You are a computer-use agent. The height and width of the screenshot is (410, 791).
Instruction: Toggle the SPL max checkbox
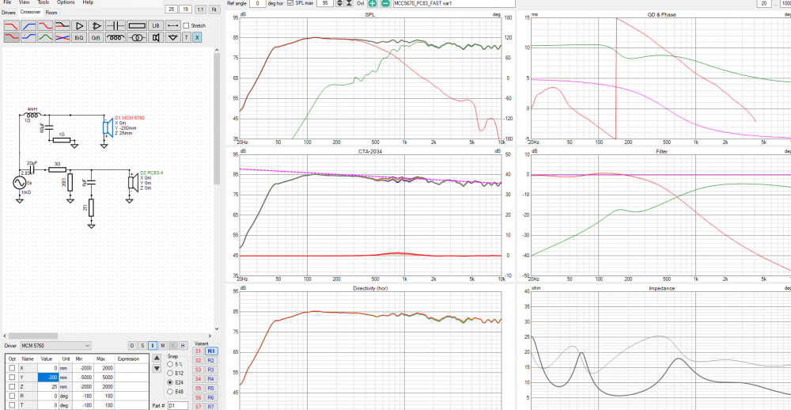[x=290, y=4]
